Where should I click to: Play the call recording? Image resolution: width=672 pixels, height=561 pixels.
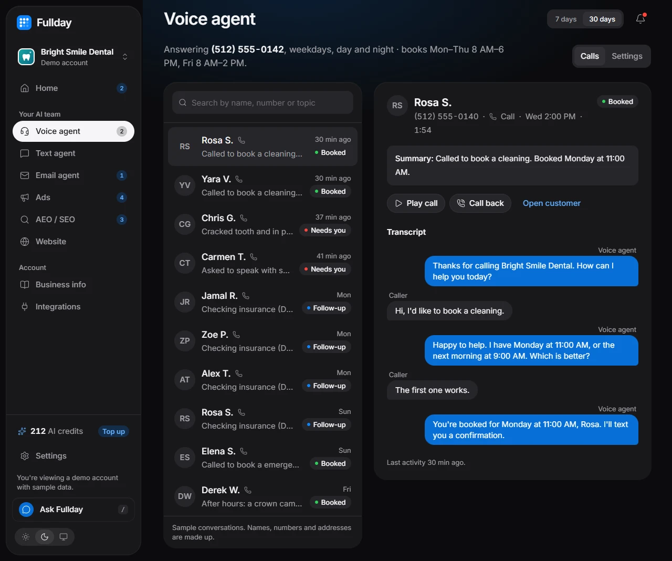coord(416,203)
